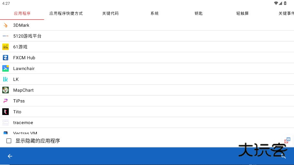Click the 3DMark app icon
Viewport: 294px width, 165px height.
(5, 25)
